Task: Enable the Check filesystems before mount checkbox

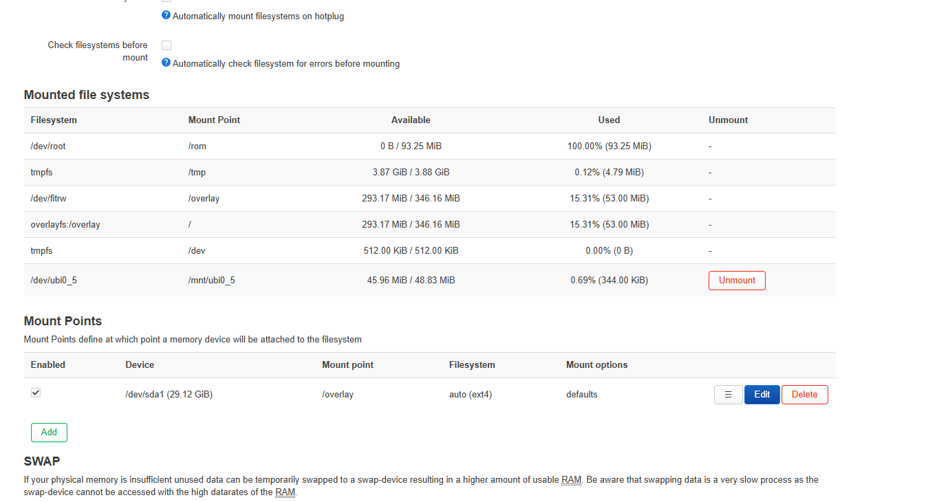Action: coord(166,45)
